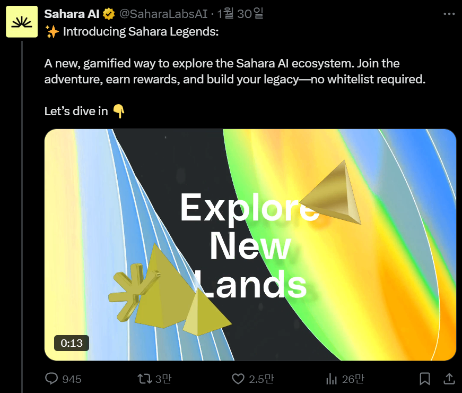Viewport: 462px width, 393px height.
Task: Click the tweet text about Sahara Legends
Action: coord(235,71)
